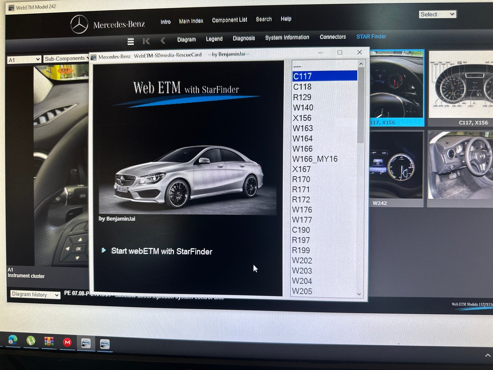The image size is (493, 370).
Task: Pick W163 from the model list
Action: pyautogui.click(x=325, y=128)
